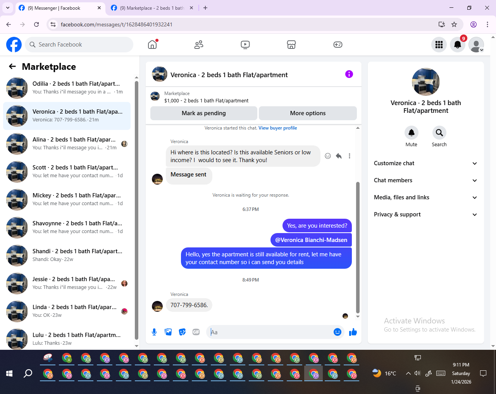Open a new browser tab
The image size is (496, 394).
click(205, 8)
